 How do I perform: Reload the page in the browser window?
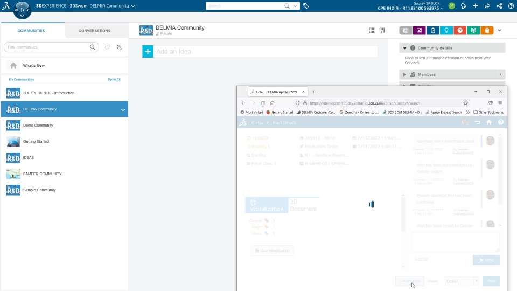(x=263, y=103)
